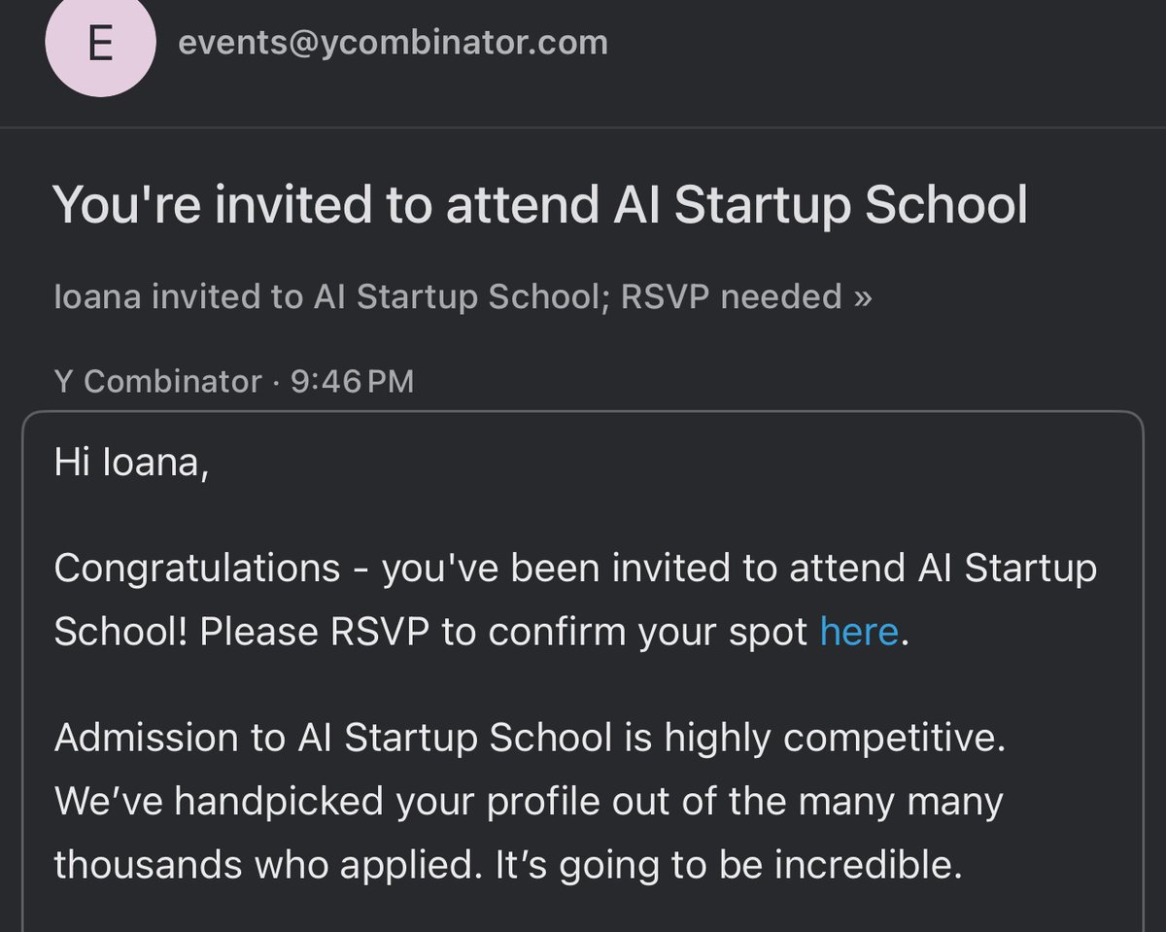Viewport: 1166px width, 932px height.
Task: Tap the sender avatar with letter E
Action: coord(100,45)
